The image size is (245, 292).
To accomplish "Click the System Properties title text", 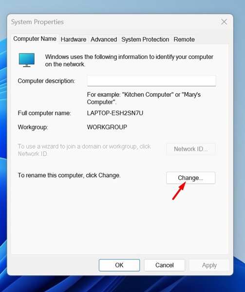I will pyautogui.click(x=38, y=22).
